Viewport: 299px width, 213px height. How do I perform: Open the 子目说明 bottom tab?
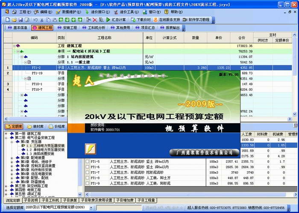coord(31,200)
